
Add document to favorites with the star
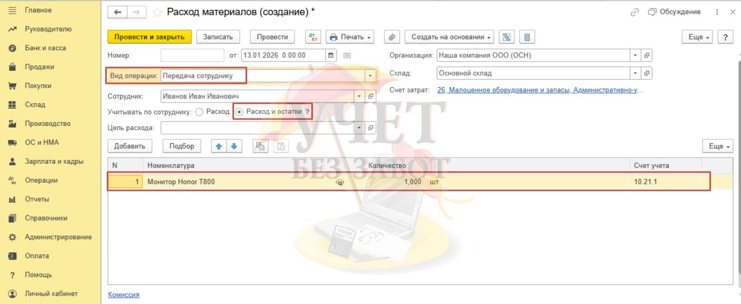157,12
